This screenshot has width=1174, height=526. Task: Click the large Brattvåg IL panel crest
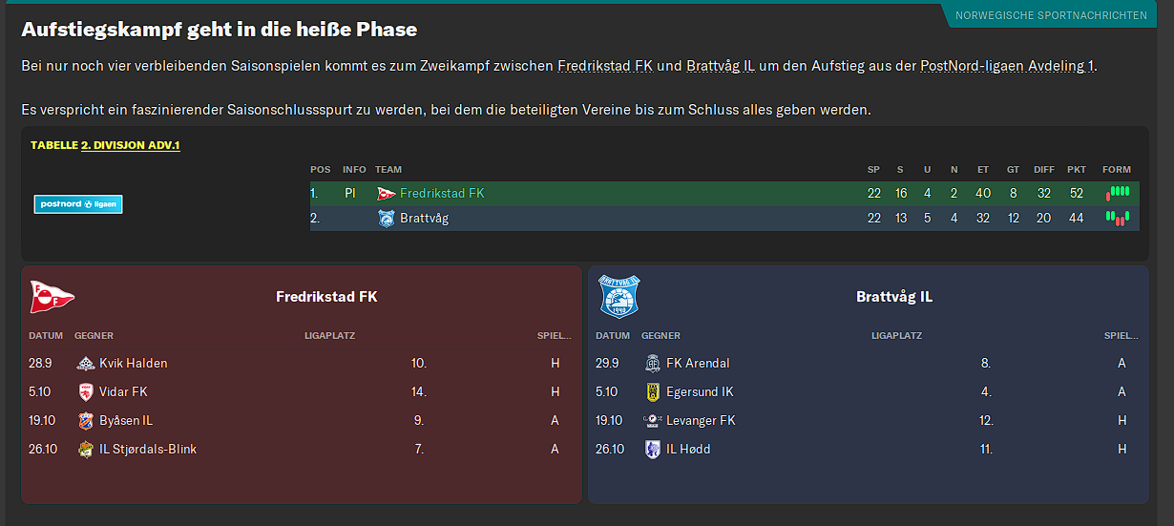(618, 296)
